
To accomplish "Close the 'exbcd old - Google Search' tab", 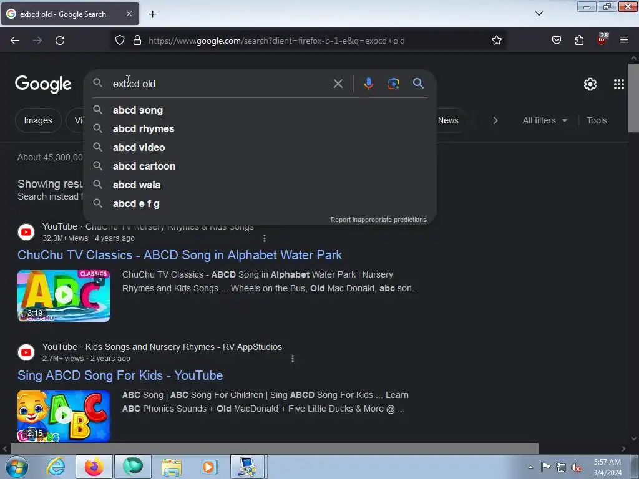I will pyautogui.click(x=129, y=14).
